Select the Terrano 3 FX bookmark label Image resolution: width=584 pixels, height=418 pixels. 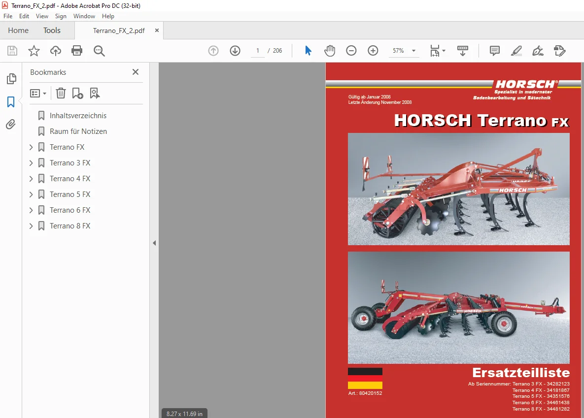click(70, 162)
